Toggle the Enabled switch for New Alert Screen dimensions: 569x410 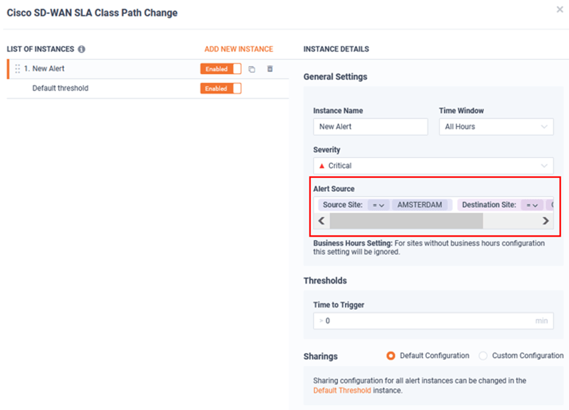point(221,69)
